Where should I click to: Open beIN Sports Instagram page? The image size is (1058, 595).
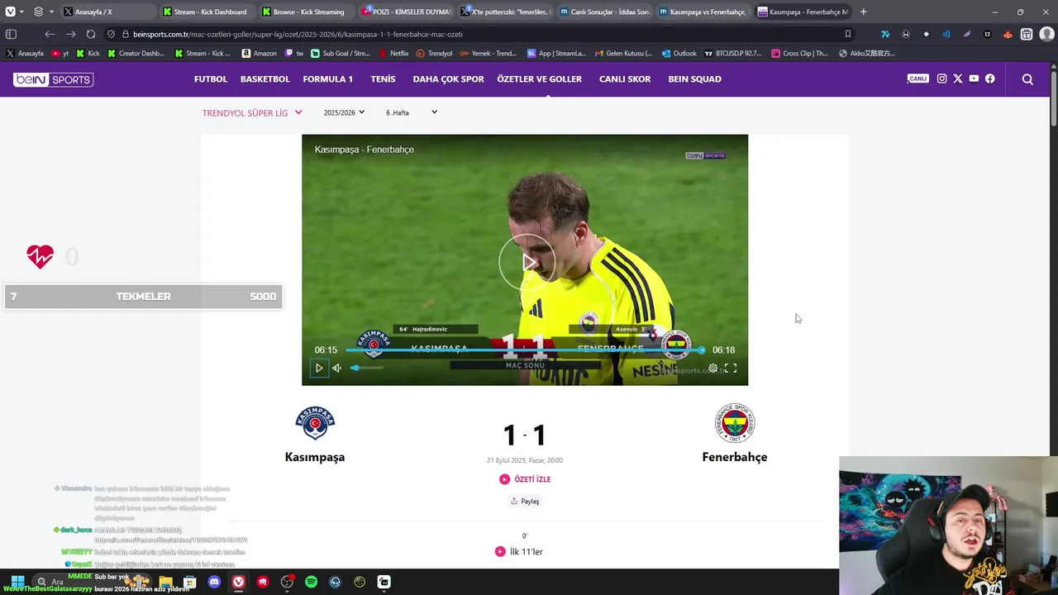941,79
